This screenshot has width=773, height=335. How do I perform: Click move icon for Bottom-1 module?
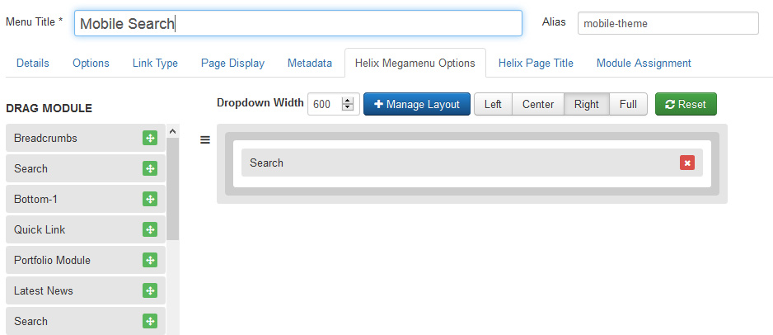[150, 200]
